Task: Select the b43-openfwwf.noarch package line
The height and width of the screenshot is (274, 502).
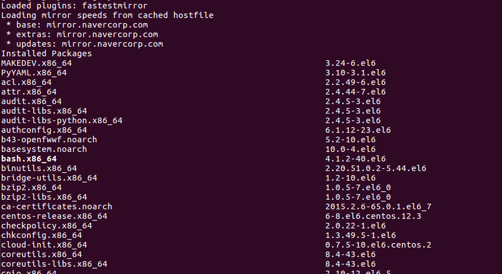Action: tap(49, 140)
